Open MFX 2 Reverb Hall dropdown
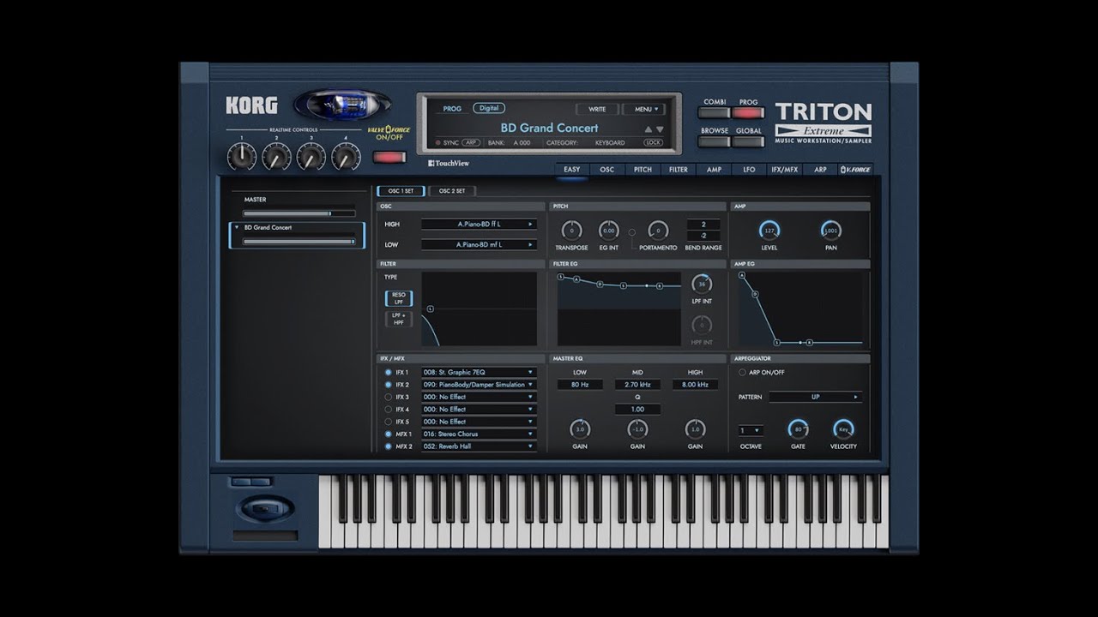 [479, 446]
